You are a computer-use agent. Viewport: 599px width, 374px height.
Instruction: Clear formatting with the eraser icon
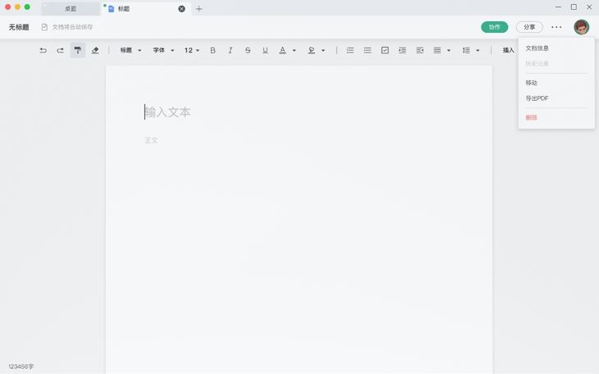click(x=95, y=50)
